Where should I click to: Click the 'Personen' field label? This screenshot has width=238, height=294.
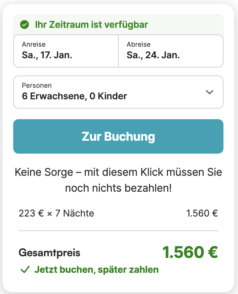click(x=37, y=85)
